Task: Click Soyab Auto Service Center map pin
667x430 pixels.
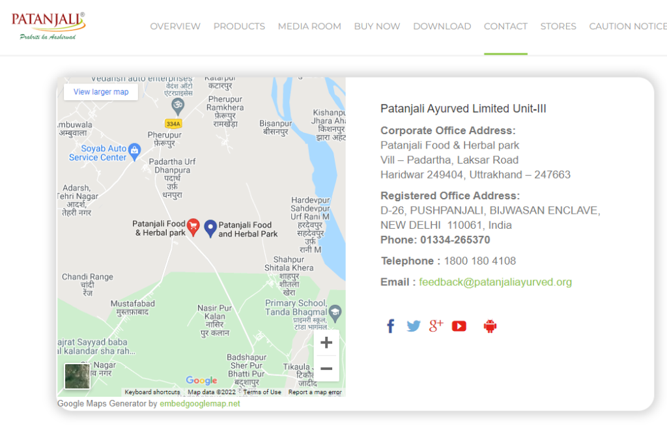Action: 134,152
